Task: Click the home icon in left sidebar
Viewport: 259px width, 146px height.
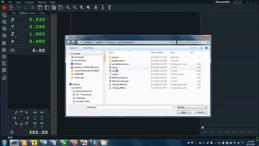Action: coord(4,77)
